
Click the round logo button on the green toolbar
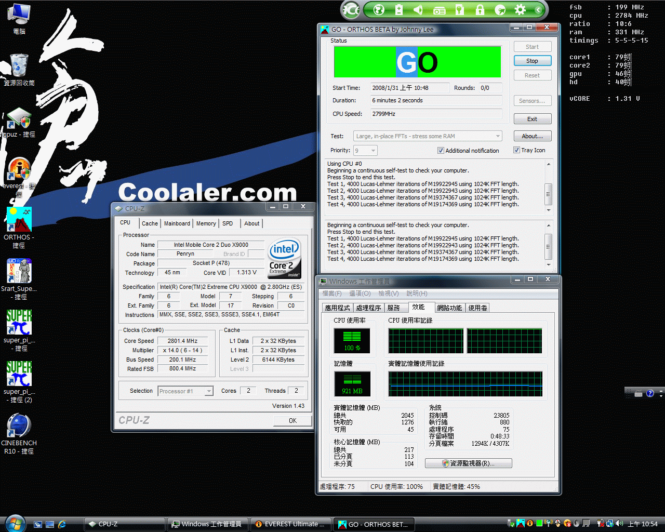pos(351,9)
